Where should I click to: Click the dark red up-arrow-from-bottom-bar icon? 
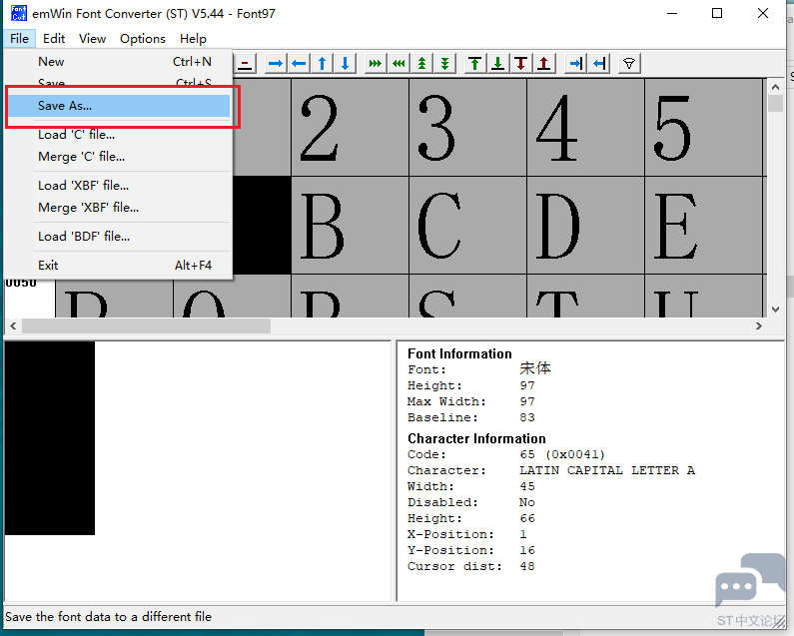pyautogui.click(x=544, y=63)
